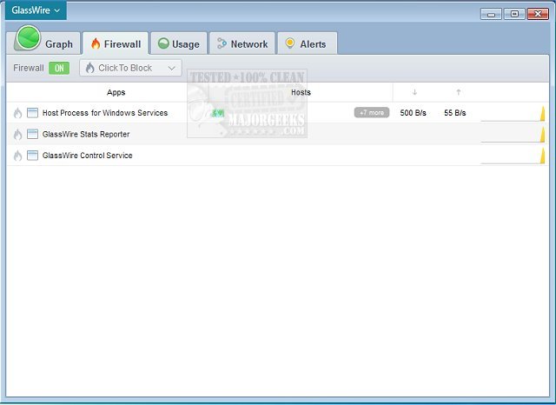Select GlassWire Stats Reporter row text
This screenshot has height=405, width=556.
pyautogui.click(x=86, y=134)
